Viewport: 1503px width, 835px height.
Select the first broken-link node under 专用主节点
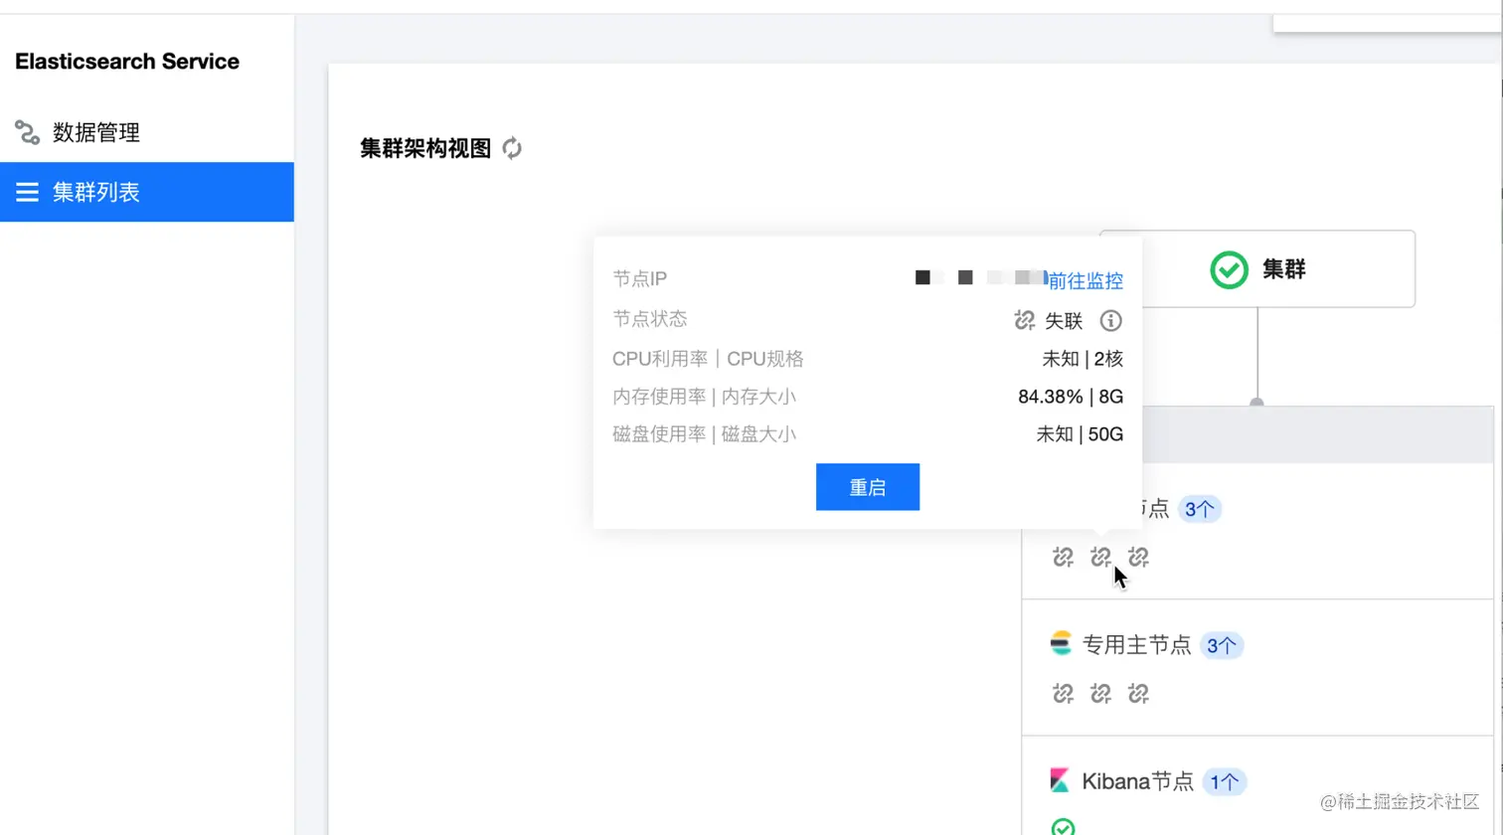coord(1062,693)
